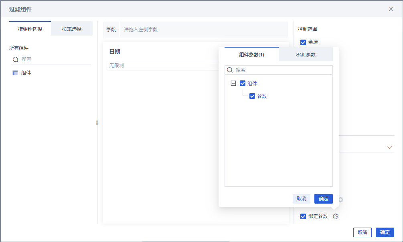The image size is (403, 242).
Task: Click the panel splitter drag handle
Action: tap(97, 122)
